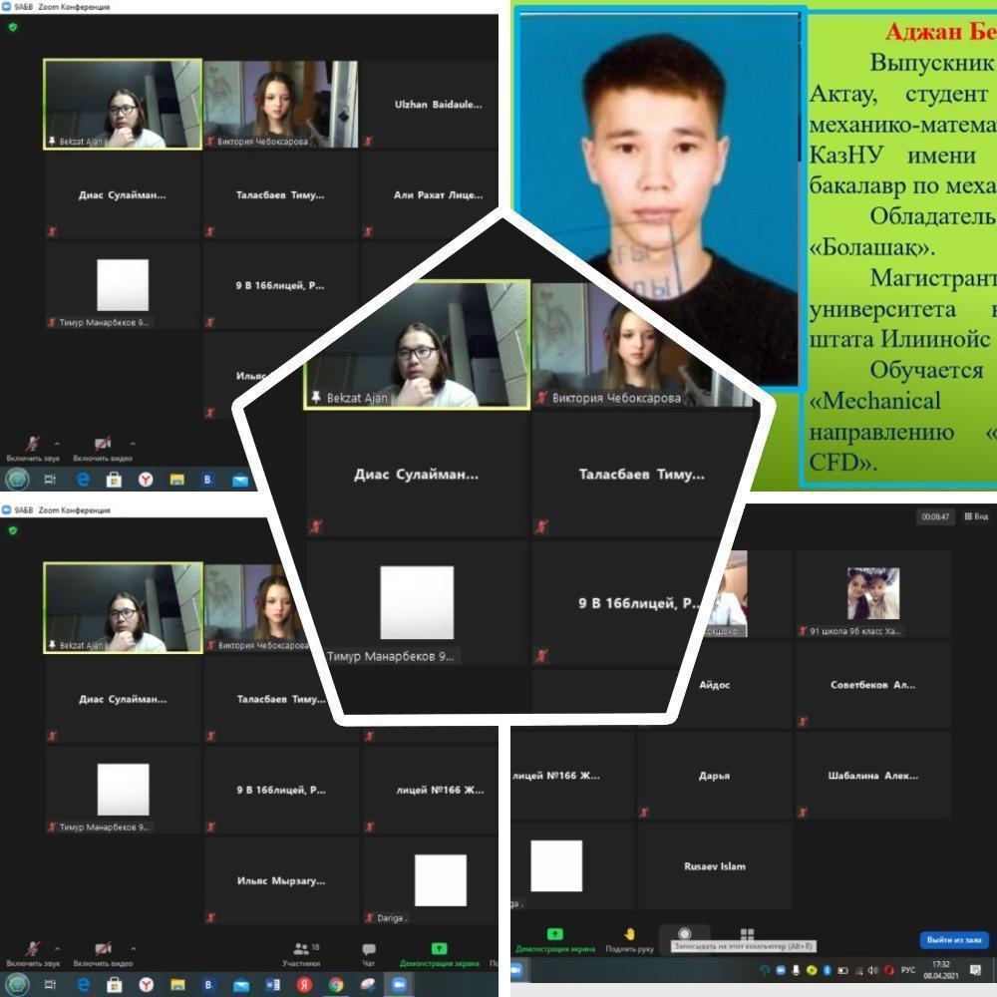Select the Rusaev Islam participant tile
997x997 pixels.
tap(714, 866)
